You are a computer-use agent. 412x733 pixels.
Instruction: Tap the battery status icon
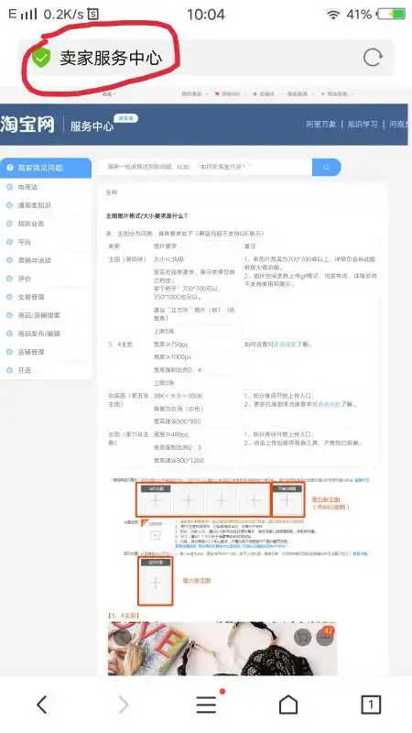pyautogui.click(x=392, y=14)
